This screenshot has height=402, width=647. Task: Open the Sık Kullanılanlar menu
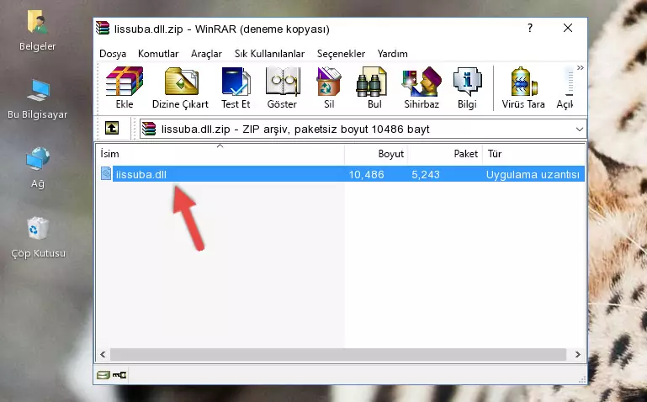point(269,54)
